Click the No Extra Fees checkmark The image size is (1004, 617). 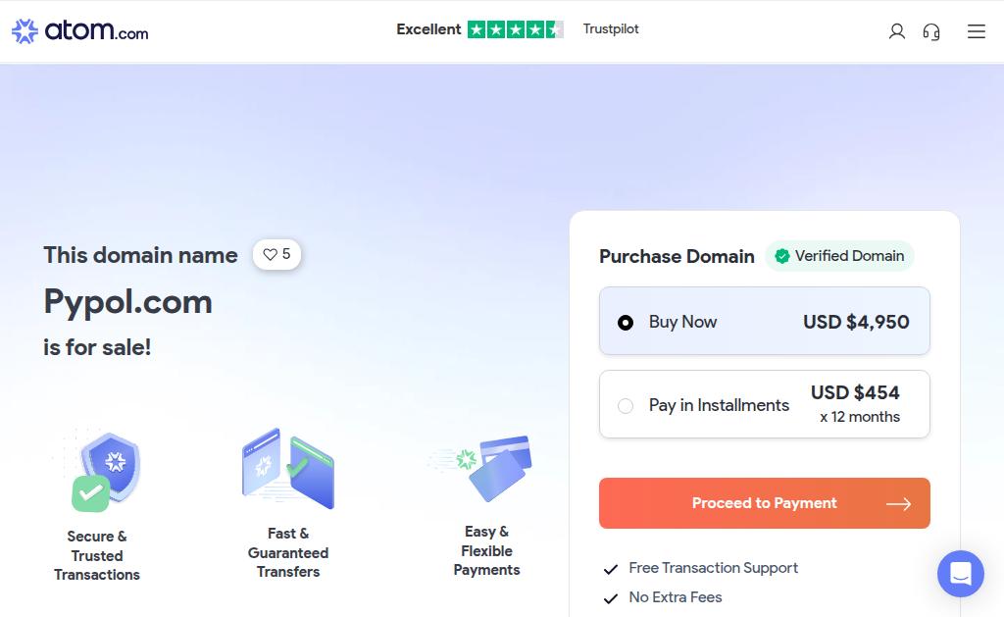coord(611,598)
